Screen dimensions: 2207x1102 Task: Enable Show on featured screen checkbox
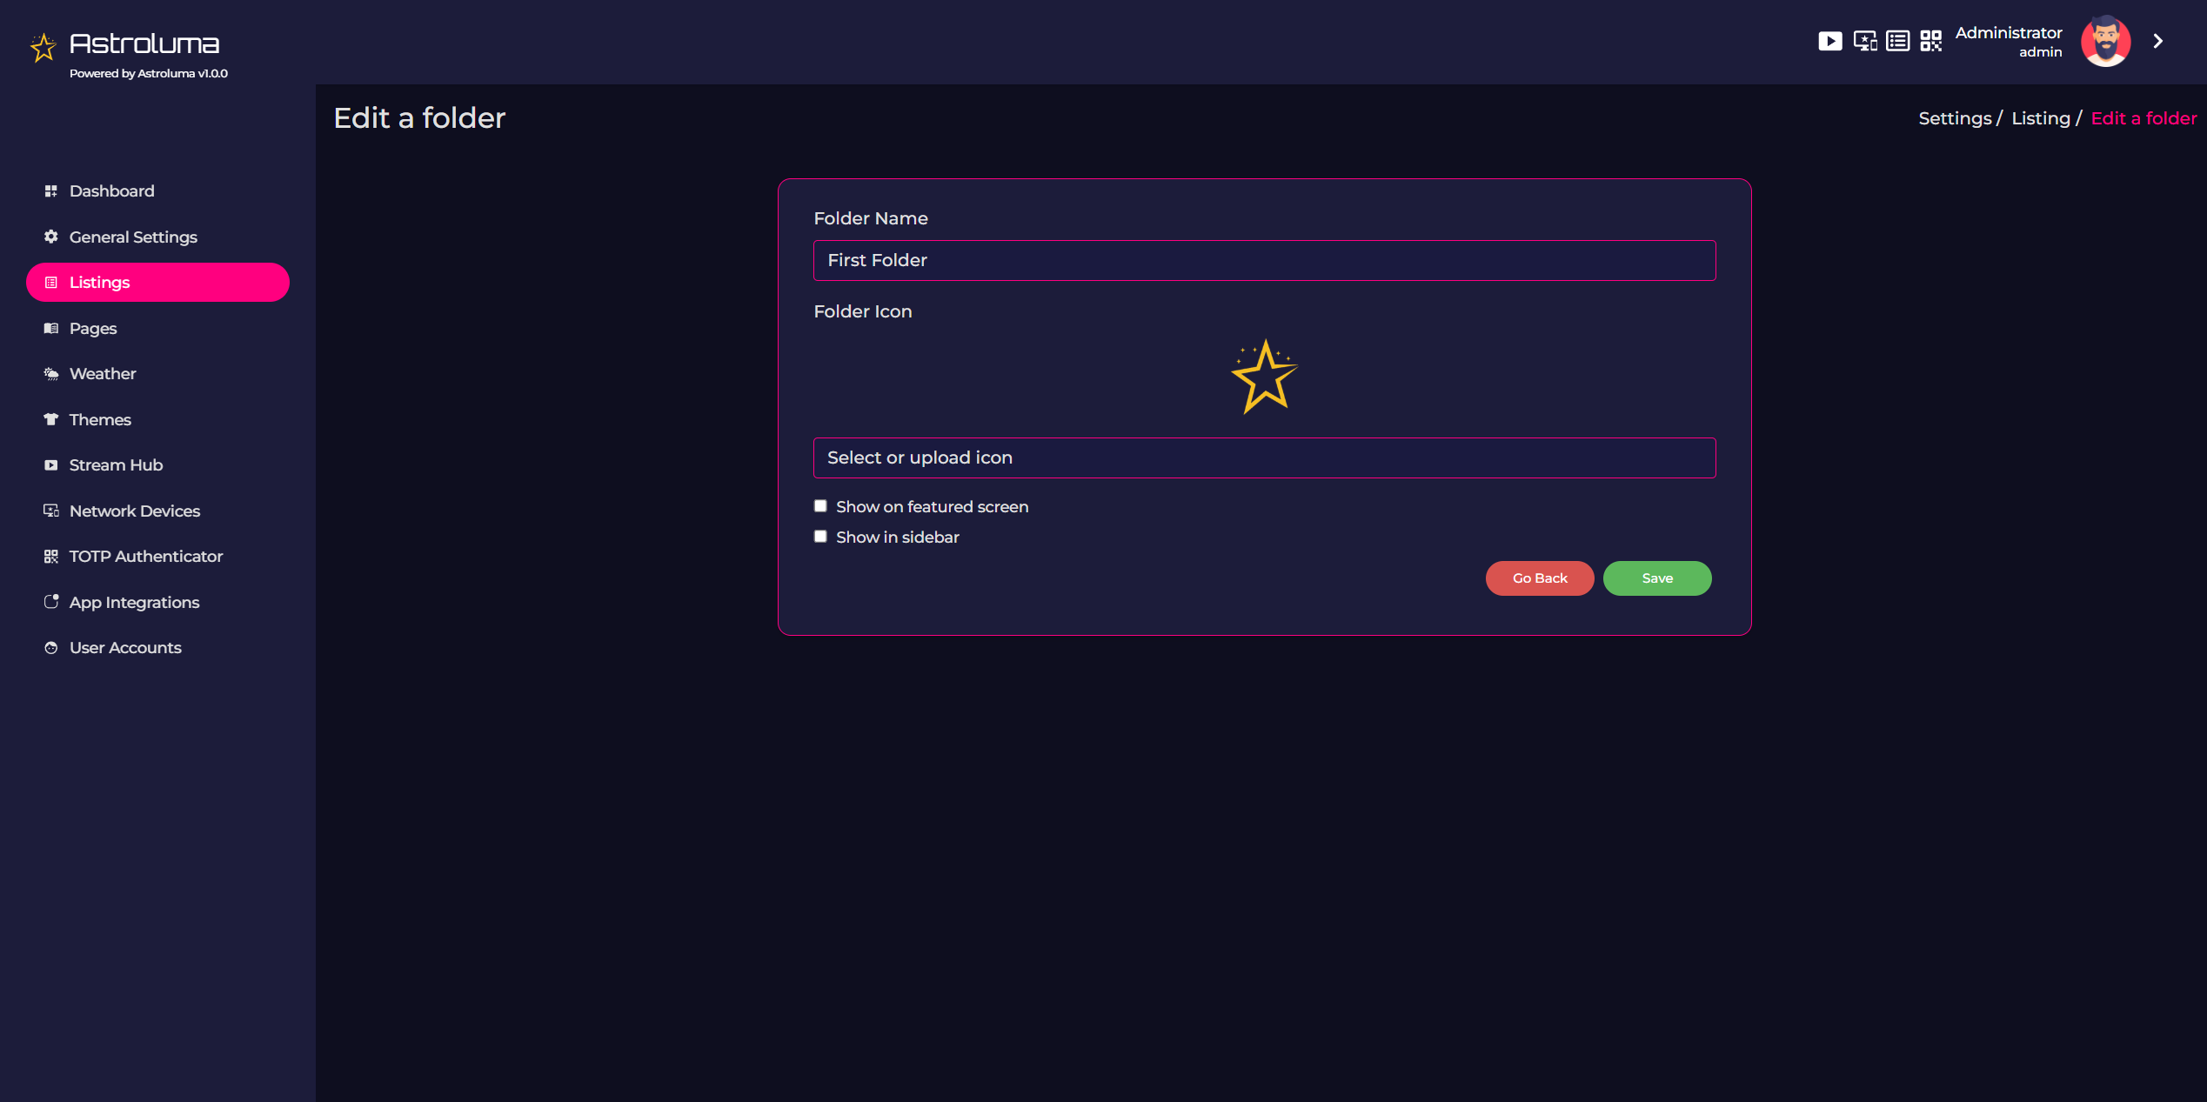tap(820, 506)
